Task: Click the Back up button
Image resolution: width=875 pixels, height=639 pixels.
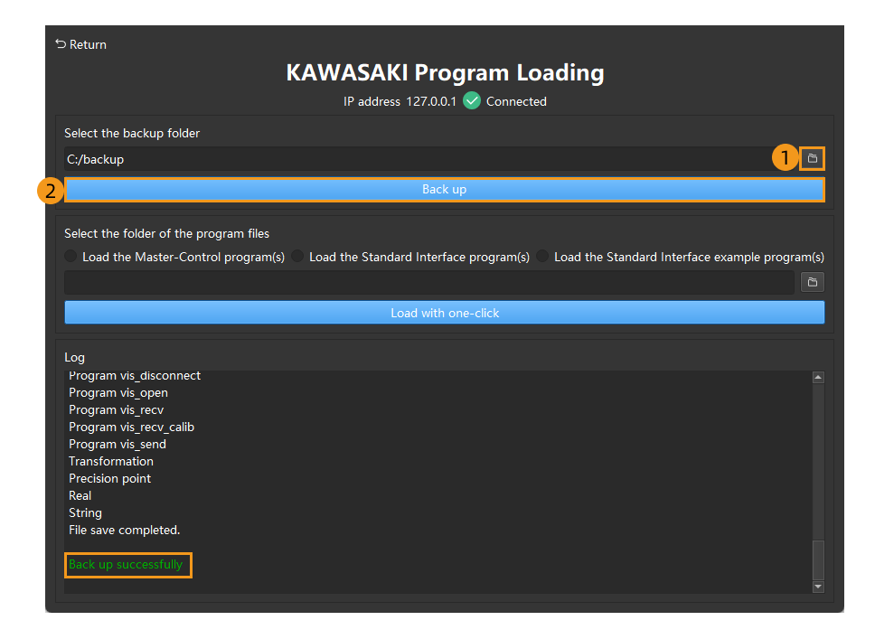Action: click(x=444, y=189)
